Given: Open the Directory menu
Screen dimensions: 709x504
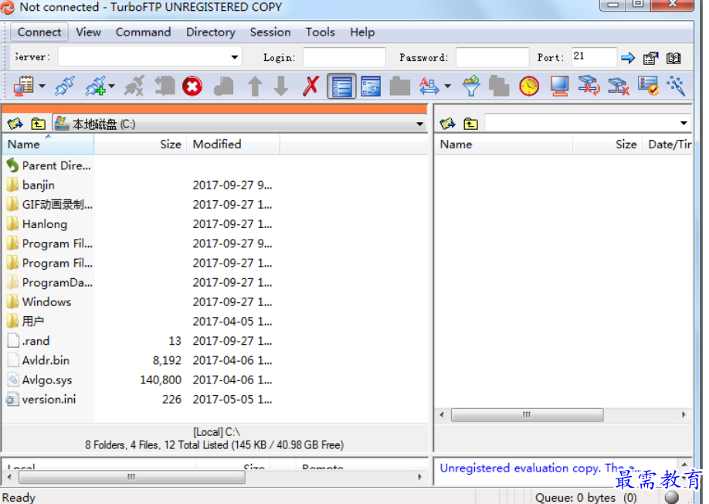Looking at the screenshot, I should [x=211, y=32].
